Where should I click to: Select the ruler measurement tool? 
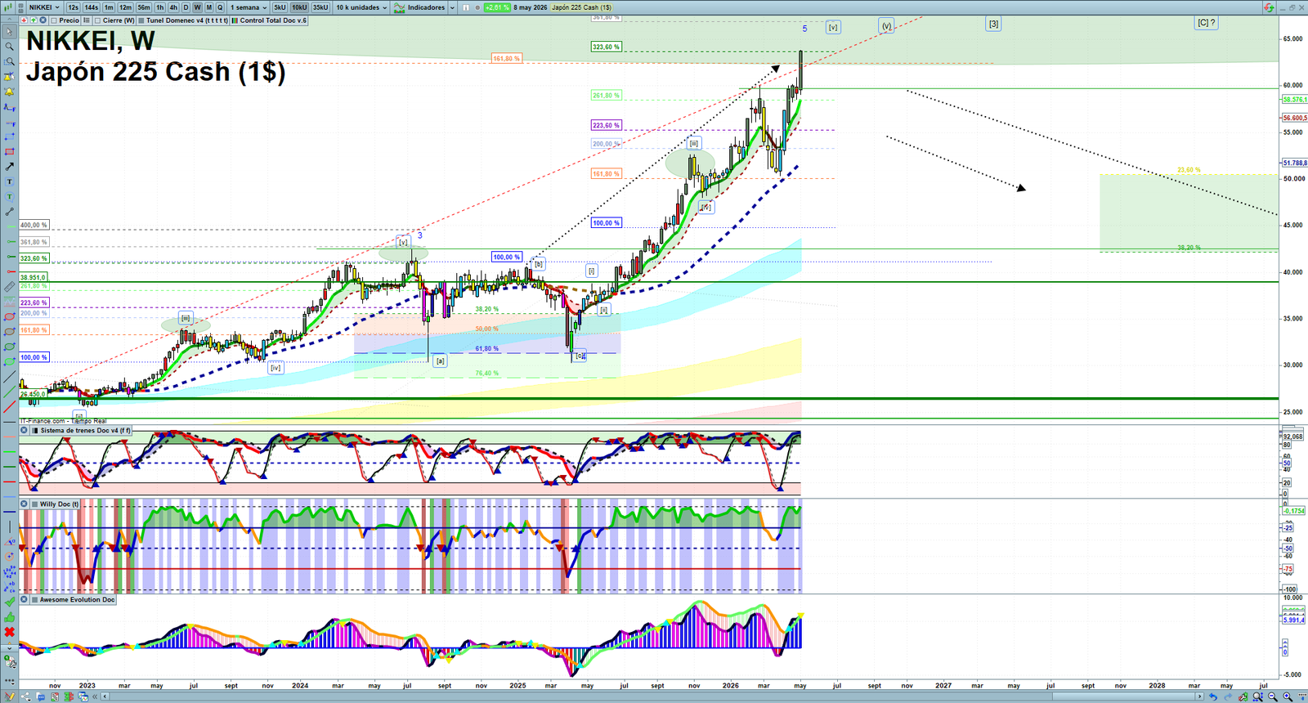9,287
